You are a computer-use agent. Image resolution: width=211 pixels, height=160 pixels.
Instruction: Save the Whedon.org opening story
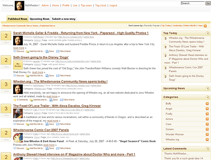(54, 100)
